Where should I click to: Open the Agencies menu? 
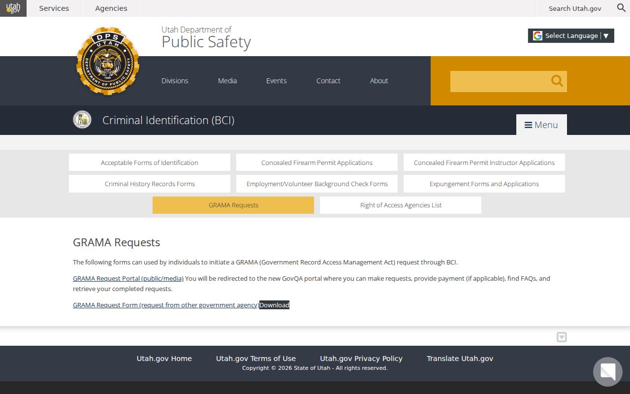[x=111, y=8]
